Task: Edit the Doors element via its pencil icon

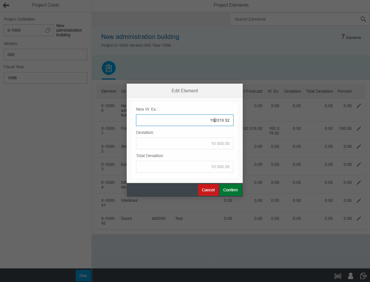Action: [359, 218]
